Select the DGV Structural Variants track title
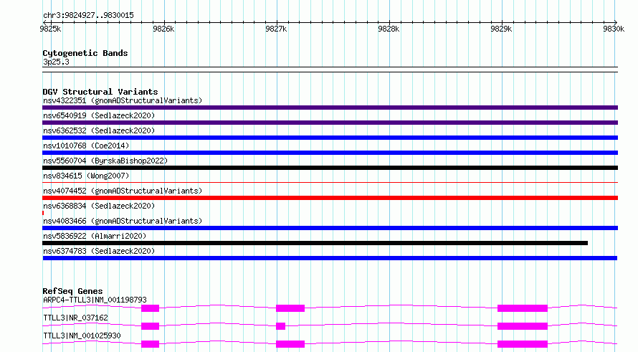Viewport: 638px width, 352px height. coord(100,92)
